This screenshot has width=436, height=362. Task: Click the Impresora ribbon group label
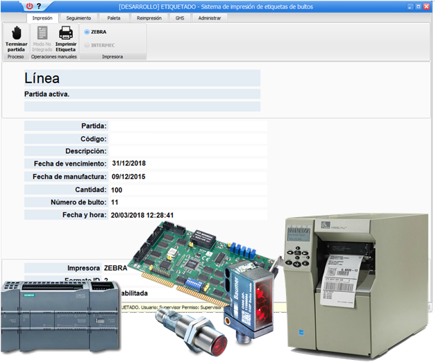112,57
